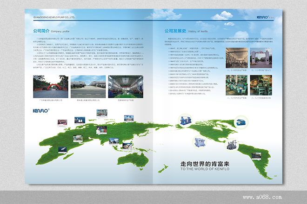
Task: Open the dark foundry line photo
Action: tap(261, 85)
